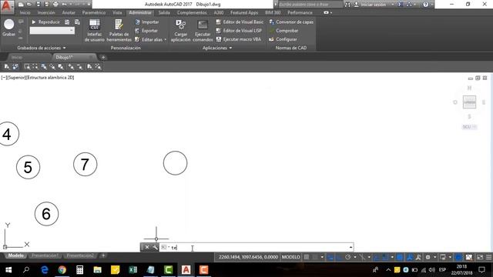Click Cargar aplicación
493x277 pixels.
pos(181,31)
